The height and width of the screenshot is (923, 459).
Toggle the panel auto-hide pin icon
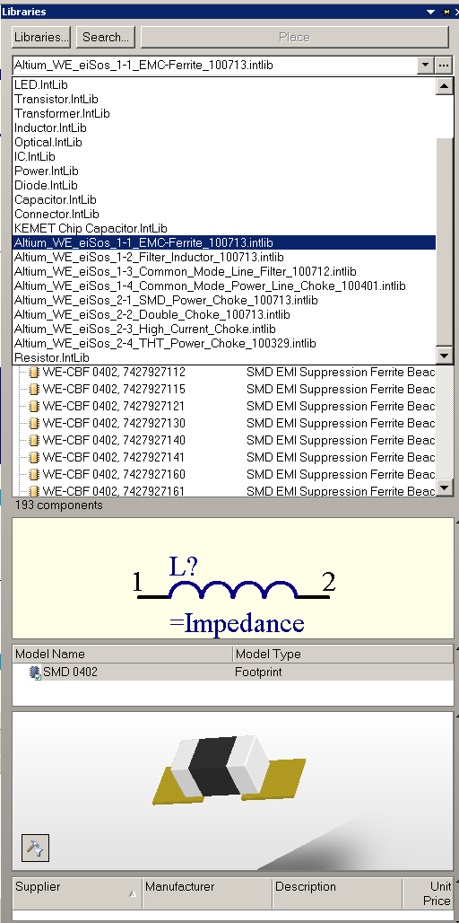pos(445,12)
